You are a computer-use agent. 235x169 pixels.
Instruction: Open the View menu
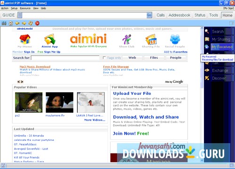click(x=36, y=8)
